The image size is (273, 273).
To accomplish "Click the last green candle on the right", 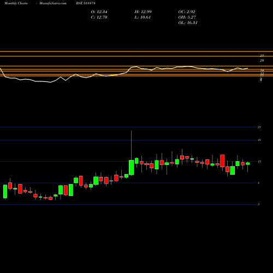I will click(247, 163).
